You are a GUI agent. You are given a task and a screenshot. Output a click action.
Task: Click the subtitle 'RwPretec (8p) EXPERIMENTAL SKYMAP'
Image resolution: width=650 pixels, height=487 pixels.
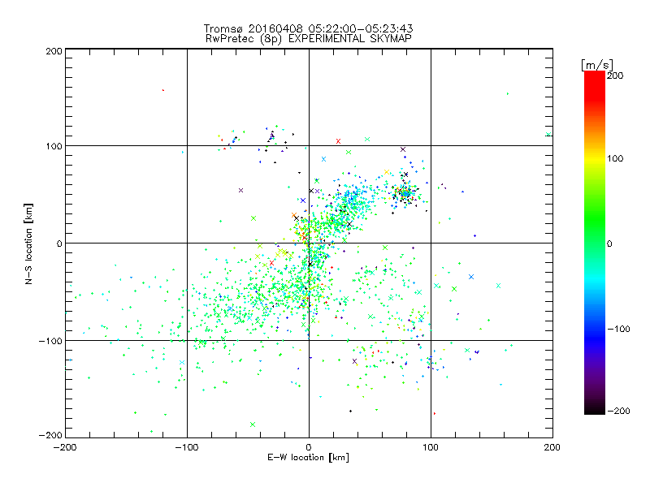pyautogui.click(x=309, y=39)
